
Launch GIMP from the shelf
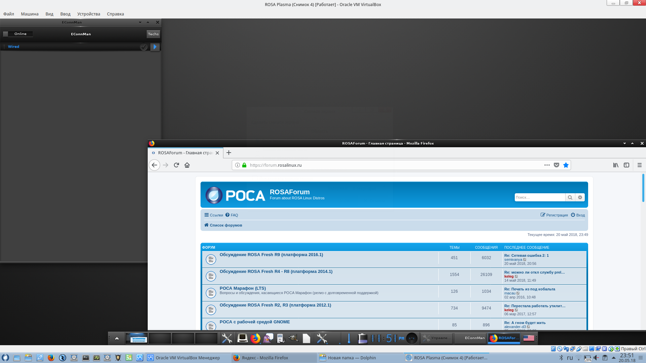point(293,338)
